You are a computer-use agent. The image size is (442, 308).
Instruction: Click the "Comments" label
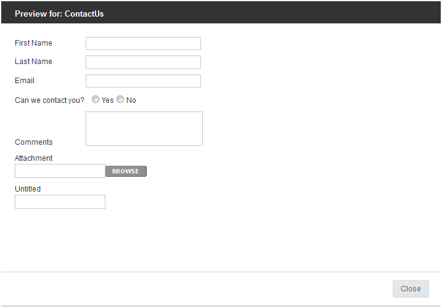pyautogui.click(x=34, y=142)
